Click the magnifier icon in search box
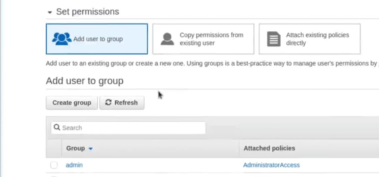379x177 pixels. click(x=57, y=127)
